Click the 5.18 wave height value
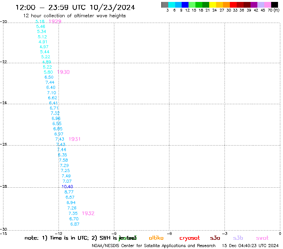Image resolution: width=283 pixels, height=249 pixels. click(40, 21)
